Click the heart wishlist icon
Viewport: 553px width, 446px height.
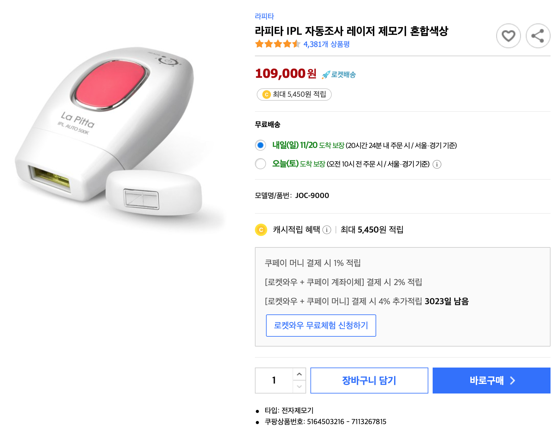[x=508, y=36]
